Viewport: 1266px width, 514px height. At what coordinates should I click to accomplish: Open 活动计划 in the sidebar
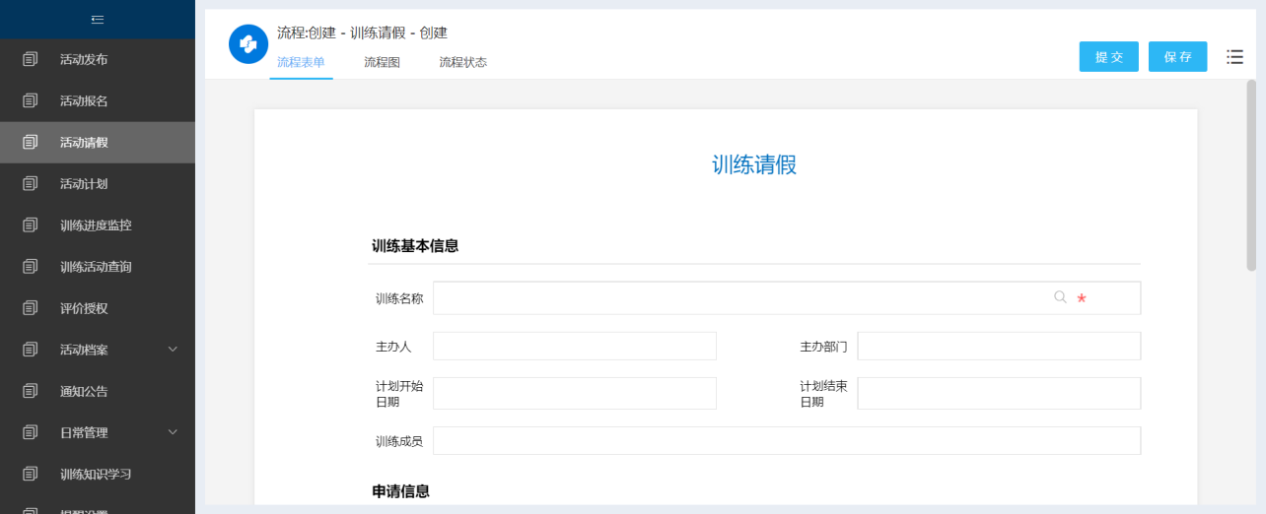point(84,184)
